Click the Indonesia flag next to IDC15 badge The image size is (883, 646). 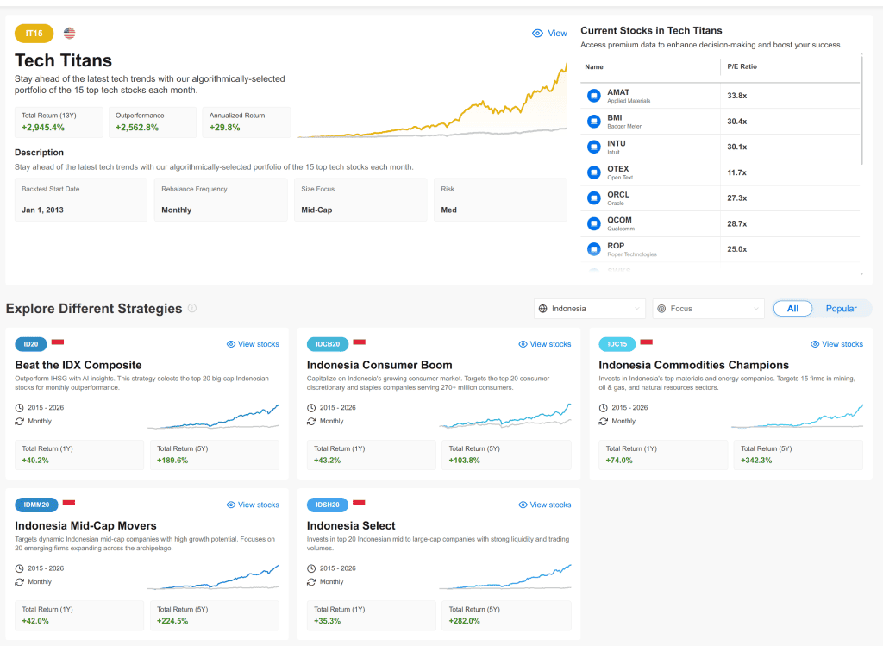pos(646,342)
